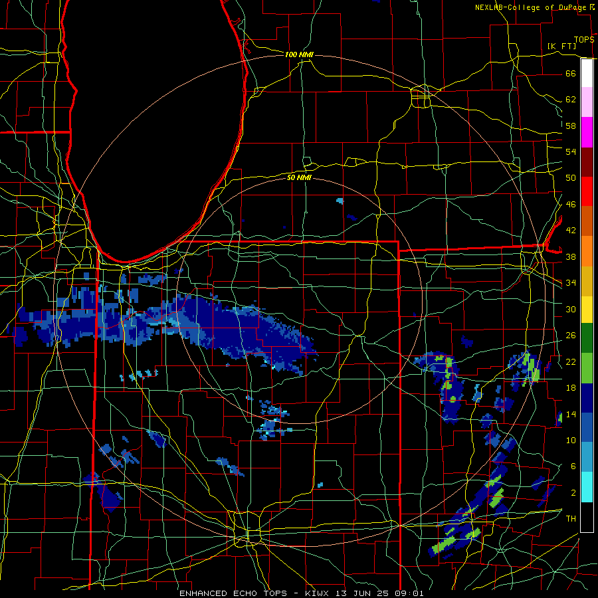Click the TH threshold legend label

(x=571, y=519)
